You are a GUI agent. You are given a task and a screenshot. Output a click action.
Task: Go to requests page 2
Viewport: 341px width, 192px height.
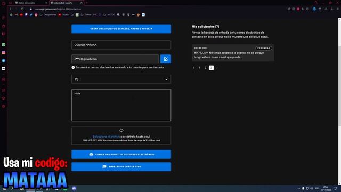205,68
